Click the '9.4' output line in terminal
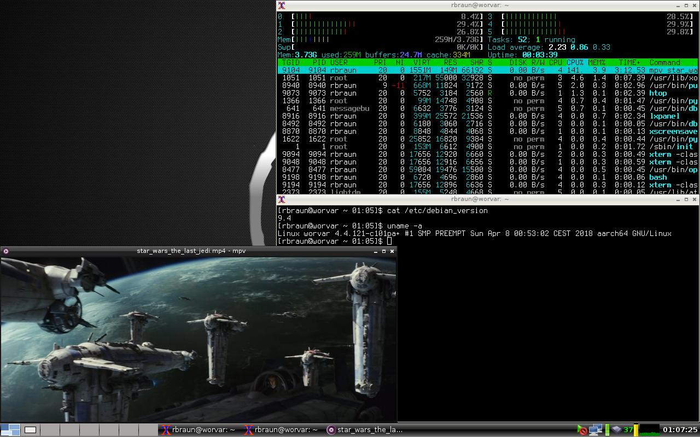This screenshot has height=437, width=700. point(284,218)
